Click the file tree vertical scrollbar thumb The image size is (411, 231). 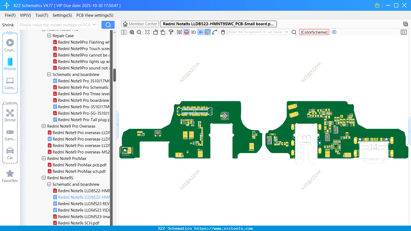pyautogui.click(x=114, y=75)
